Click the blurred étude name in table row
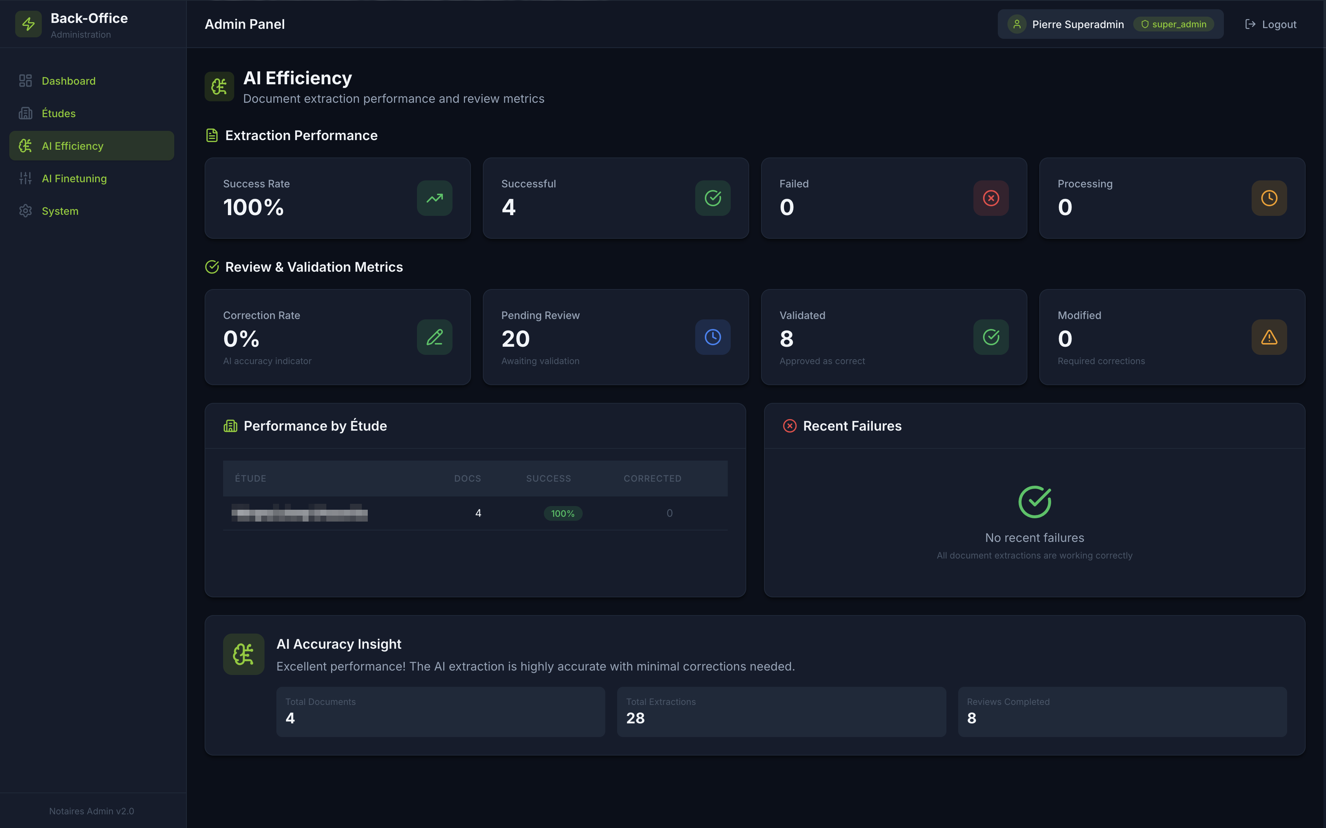This screenshot has width=1326, height=828. point(299,514)
